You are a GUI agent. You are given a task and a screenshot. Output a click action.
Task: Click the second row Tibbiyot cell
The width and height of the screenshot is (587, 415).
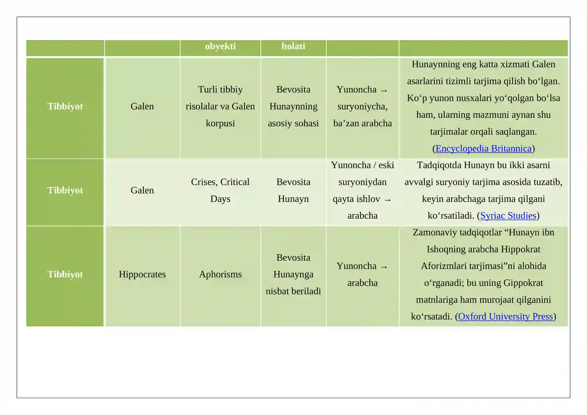(x=65, y=192)
